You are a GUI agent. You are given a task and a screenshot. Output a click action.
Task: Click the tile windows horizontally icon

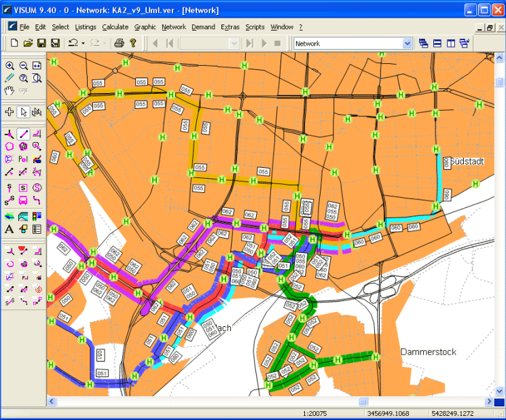tap(437, 43)
